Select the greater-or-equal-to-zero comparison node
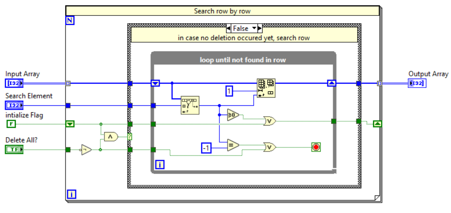451x213 pixels. click(233, 115)
